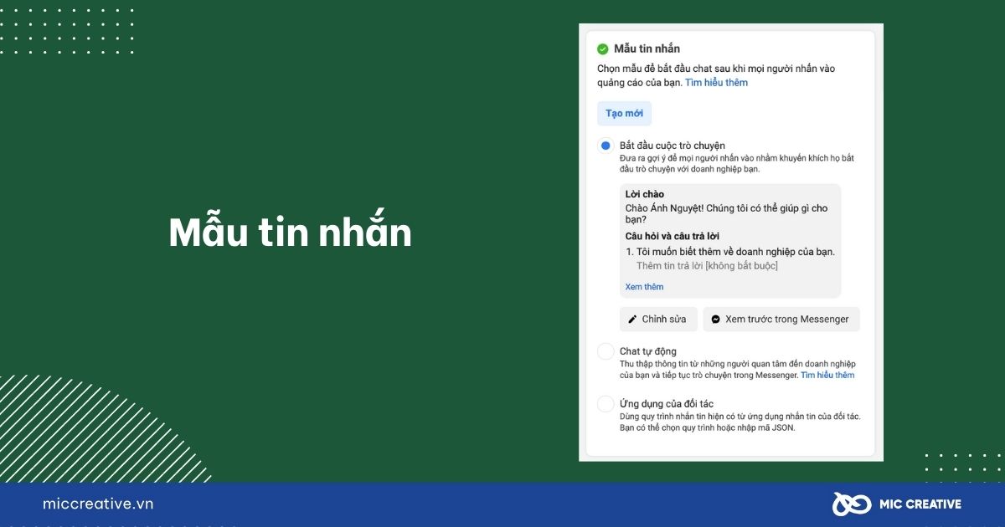The height and width of the screenshot is (527, 1005).
Task: Open Tìm hiểu thêm link under Chat tự động
Action: (x=827, y=376)
